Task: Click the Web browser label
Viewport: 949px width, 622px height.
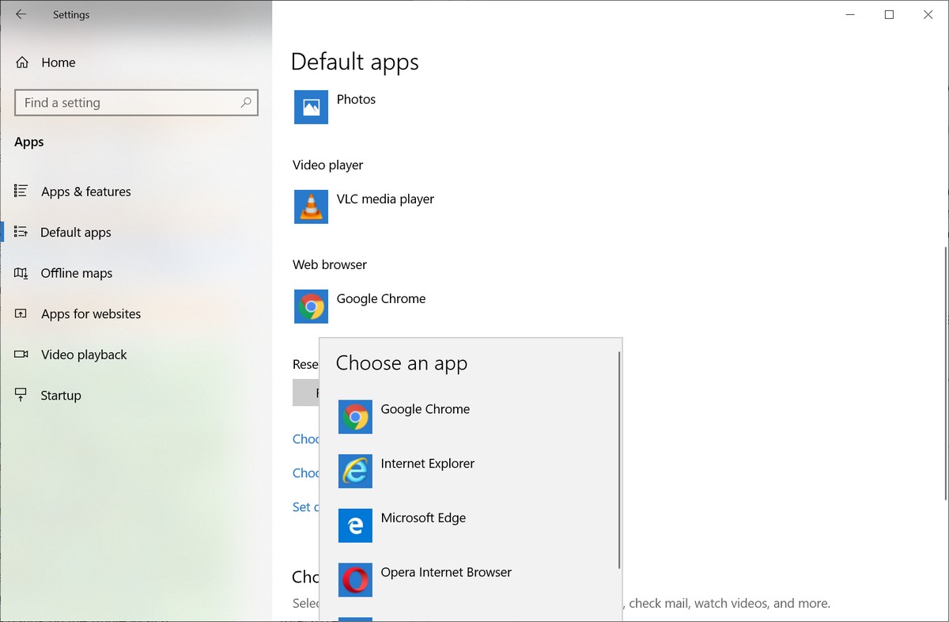Action: 330,264
